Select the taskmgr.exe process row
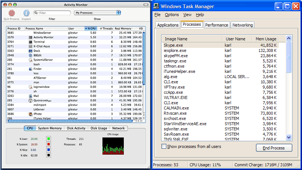Screen dimensions: 302x170 pos(221,61)
